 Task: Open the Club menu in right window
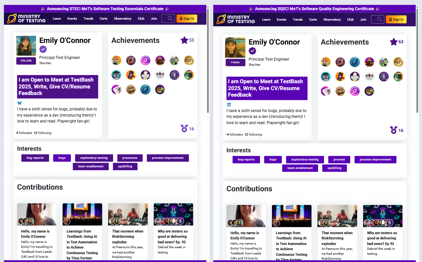pos(350,20)
